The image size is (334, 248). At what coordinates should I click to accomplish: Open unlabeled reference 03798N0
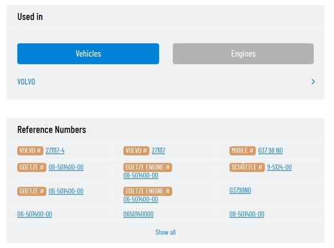(x=240, y=190)
